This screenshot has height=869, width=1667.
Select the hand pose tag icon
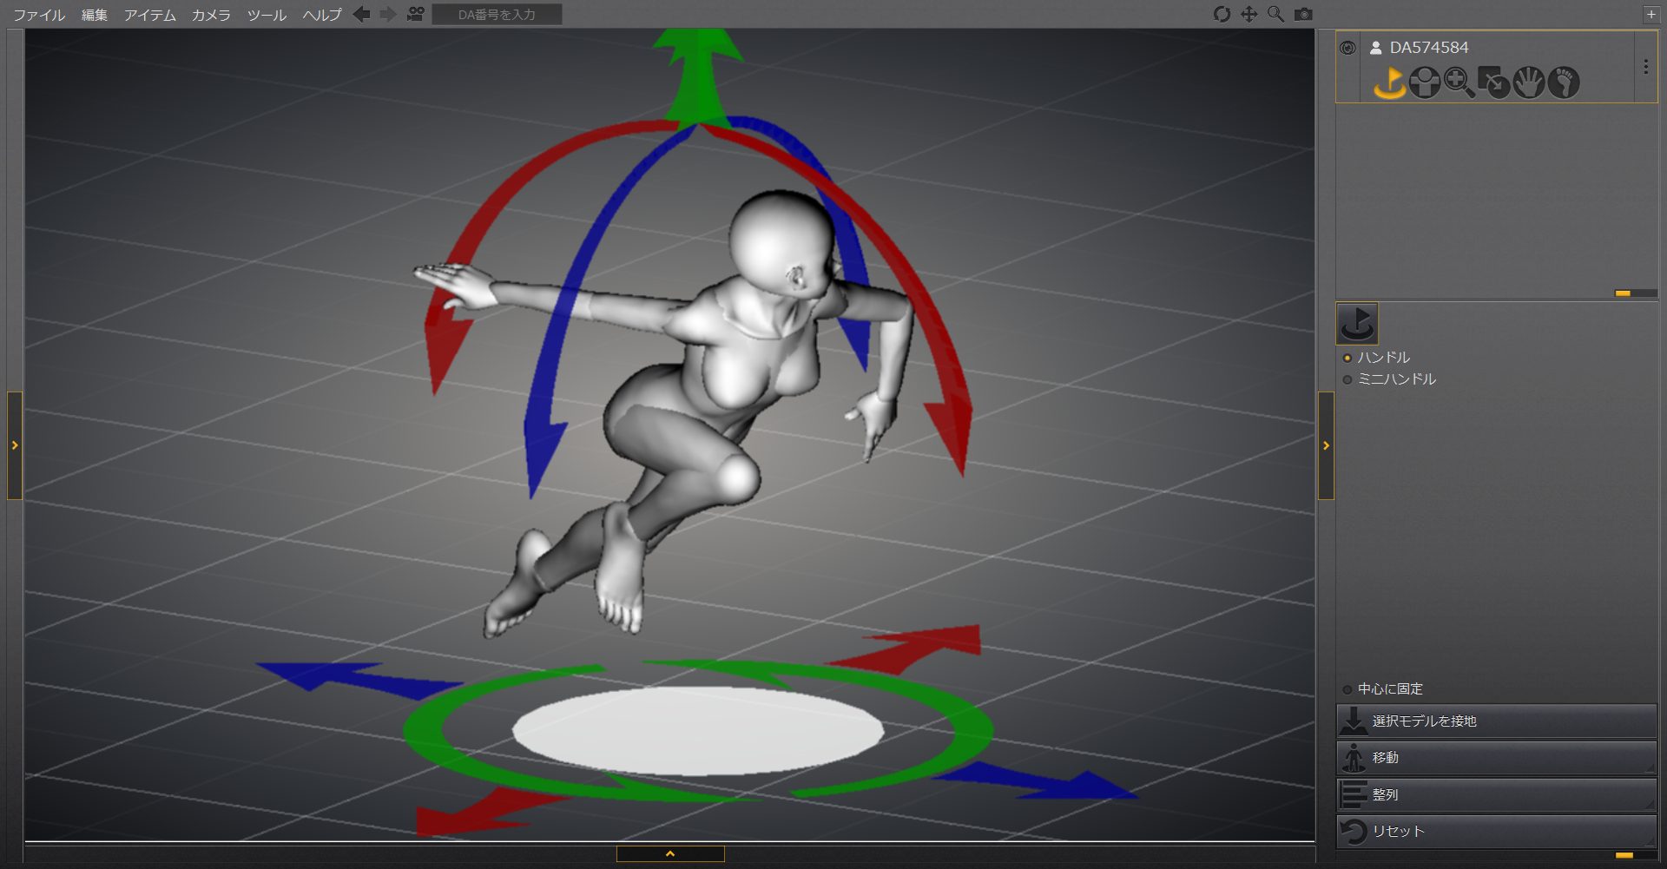tap(1528, 82)
